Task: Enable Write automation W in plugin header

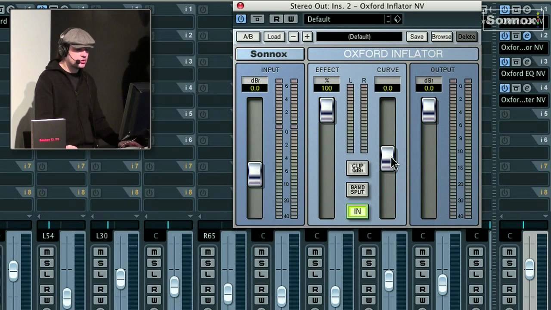Action: [291, 19]
